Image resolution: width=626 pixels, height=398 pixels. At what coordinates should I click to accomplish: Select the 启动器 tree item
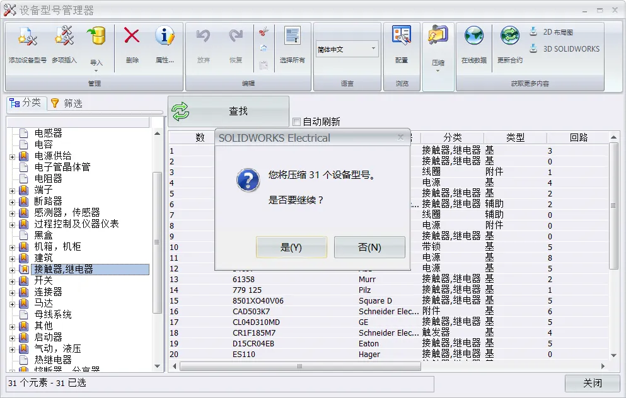point(49,338)
